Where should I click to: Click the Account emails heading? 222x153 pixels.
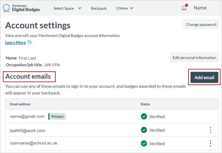point(28,76)
